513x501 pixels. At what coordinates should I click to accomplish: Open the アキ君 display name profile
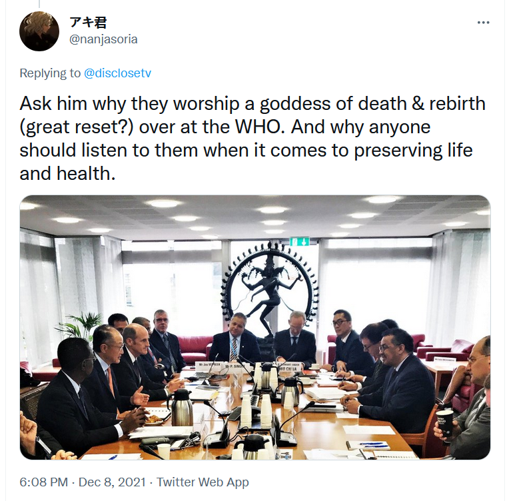click(88, 23)
